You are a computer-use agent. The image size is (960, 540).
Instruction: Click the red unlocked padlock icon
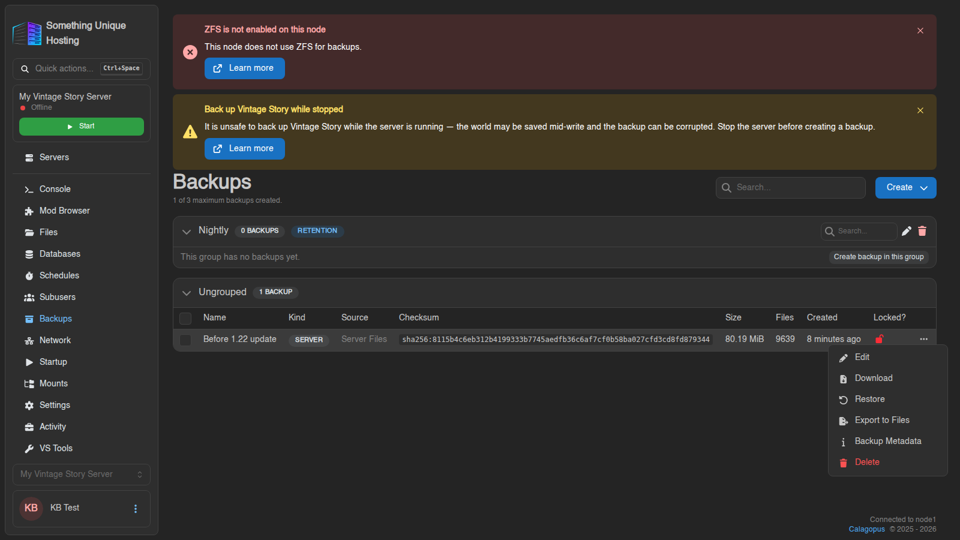[879, 339]
